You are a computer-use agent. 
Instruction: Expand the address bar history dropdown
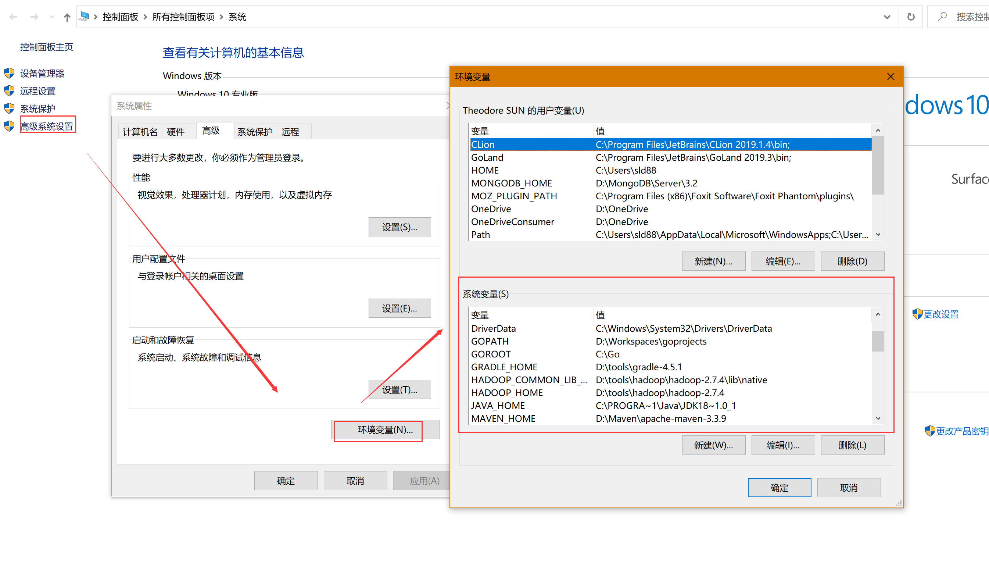coord(887,17)
